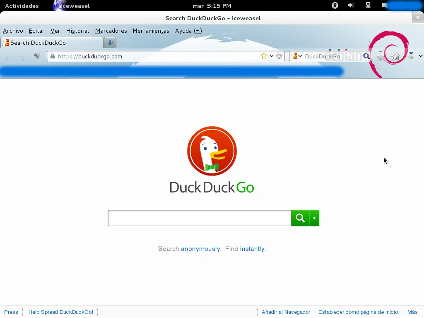This screenshot has width=424, height=318.
Task: Click the DuckDuckGo duck logo
Action: [212, 151]
